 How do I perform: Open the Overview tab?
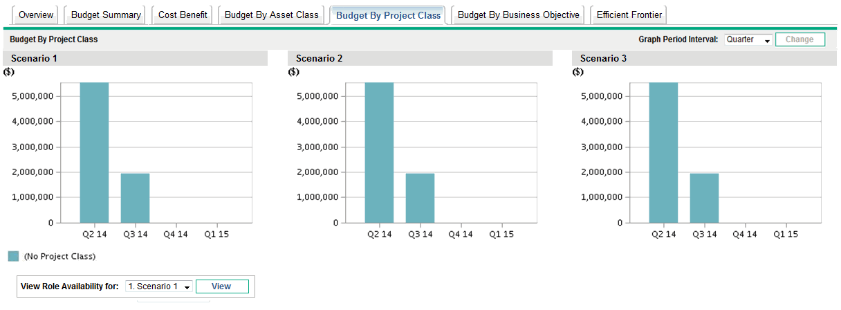(36, 15)
